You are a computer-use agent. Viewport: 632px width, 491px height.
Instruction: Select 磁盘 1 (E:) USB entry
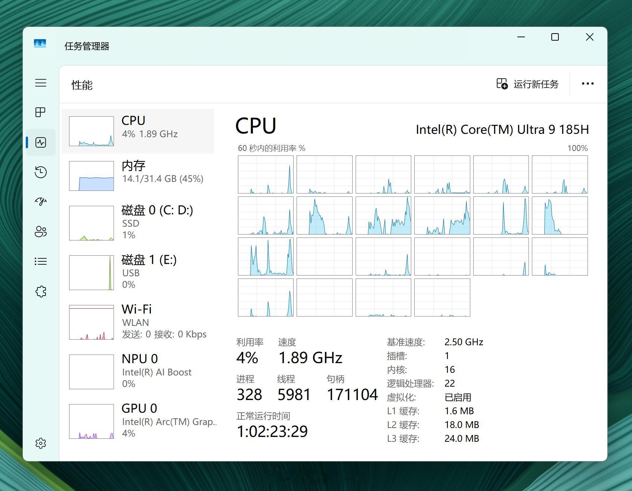[x=138, y=272]
